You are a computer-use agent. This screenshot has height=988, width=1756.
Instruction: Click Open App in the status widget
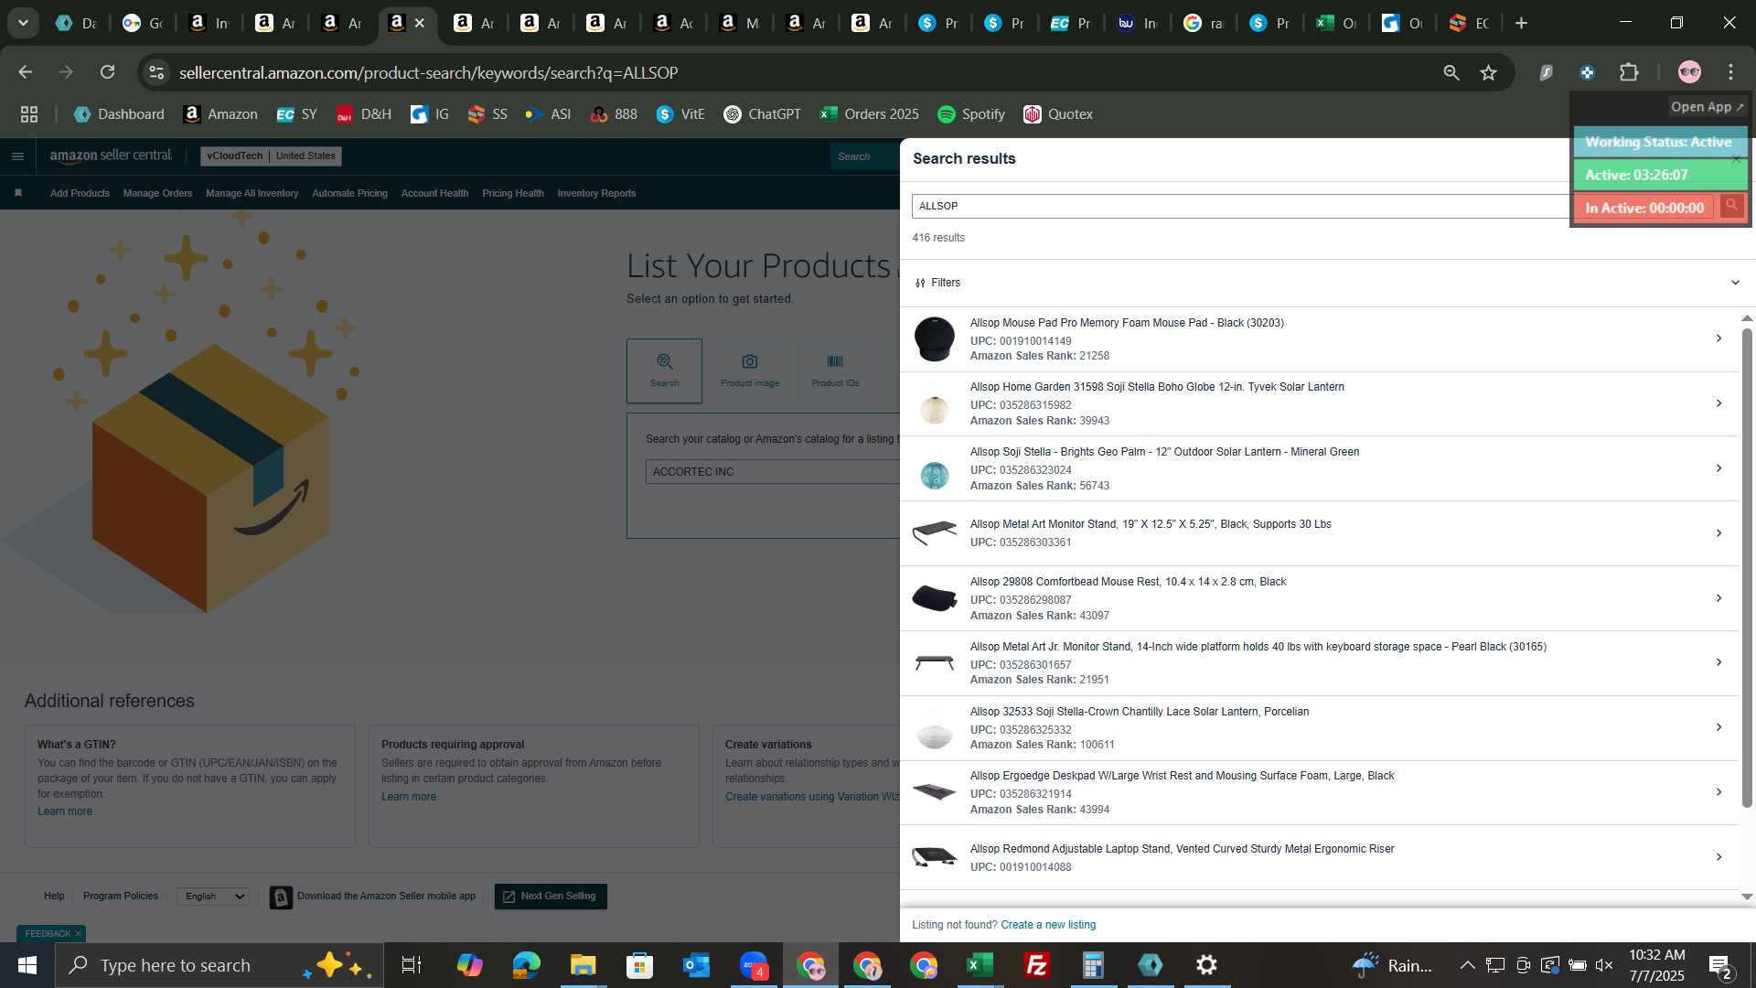(1707, 107)
